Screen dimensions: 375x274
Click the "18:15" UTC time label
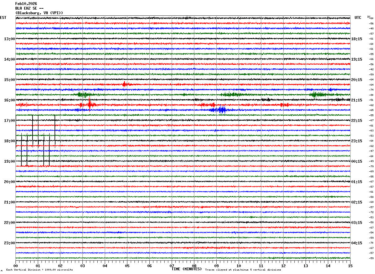tap(357, 39)
